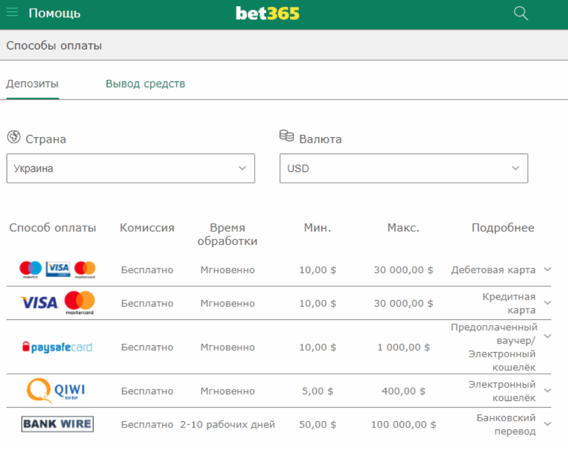568x454 pixels.
Task: Click the Подробнее column header
Action: coord(503,228)
